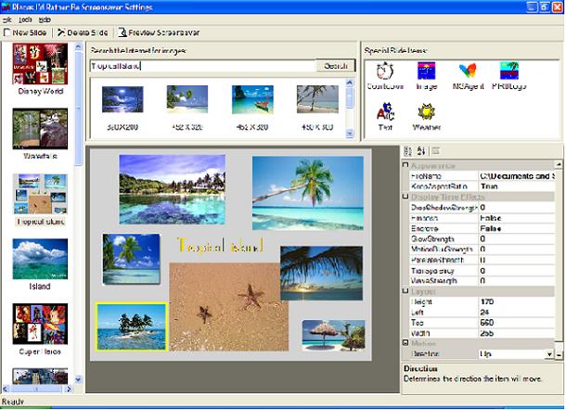Click the WaveStrength value field
566x410 pixels.
[517, 280]
